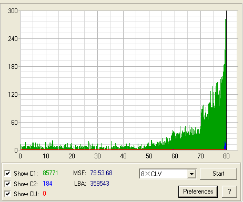Click the Show C1 label text
Screen dimensions: 243x202
tap(26, 174)
